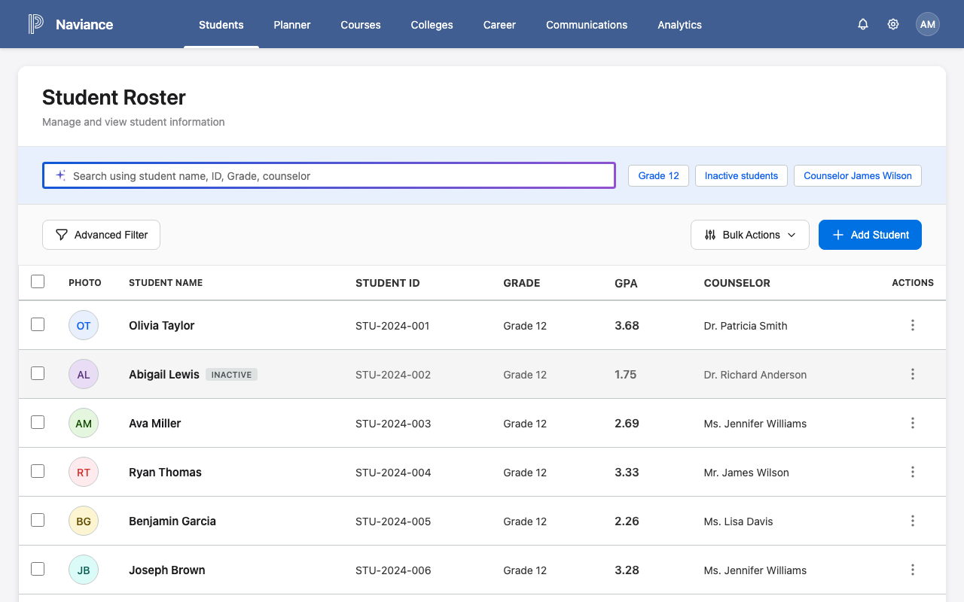
Task: Switch to the Colleges tab
Action: [x=432, y=25]
